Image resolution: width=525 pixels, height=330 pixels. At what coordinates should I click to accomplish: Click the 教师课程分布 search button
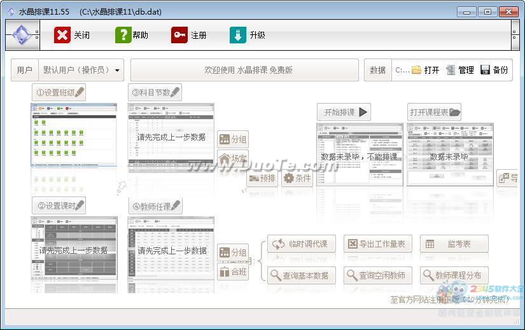tap(454, 275)
